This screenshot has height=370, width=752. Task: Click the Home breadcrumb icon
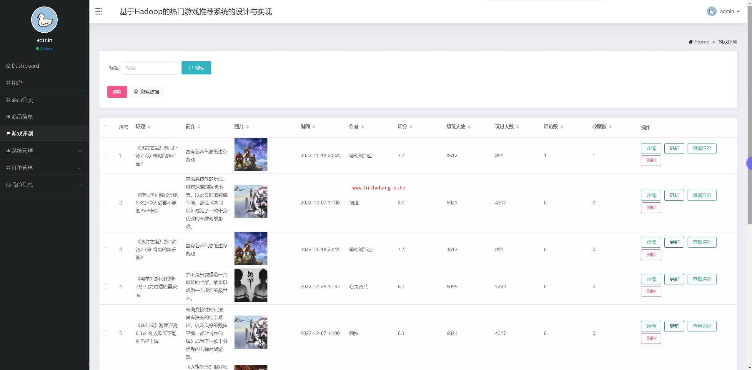click(x=691, y=42)
